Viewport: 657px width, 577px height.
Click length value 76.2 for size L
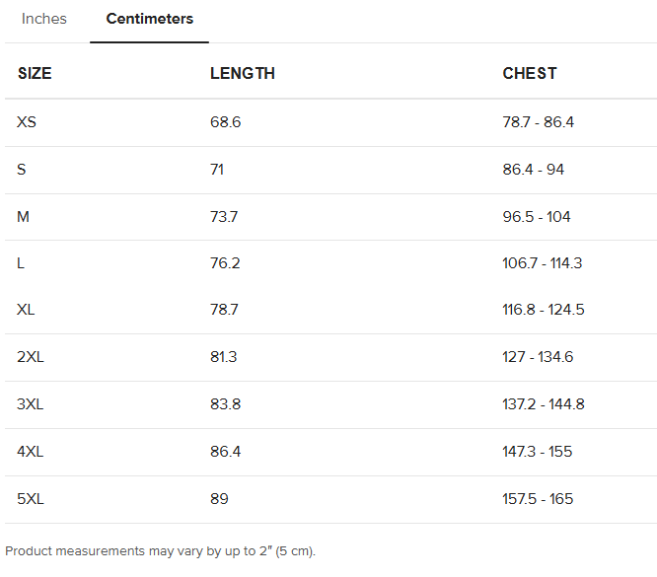[x=225, y=263]
